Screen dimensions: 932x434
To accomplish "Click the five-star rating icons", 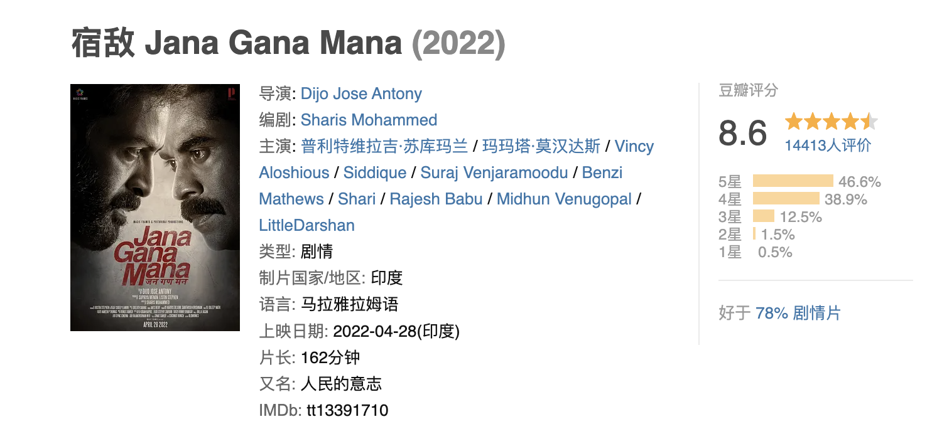I will pyautogui.click(x=830, y=121).
